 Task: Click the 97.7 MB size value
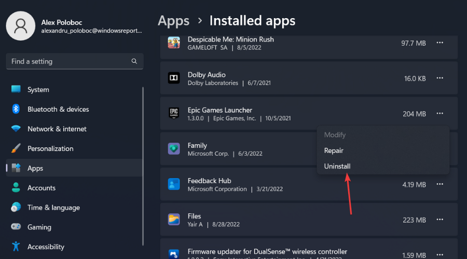(x=414, y=43)
